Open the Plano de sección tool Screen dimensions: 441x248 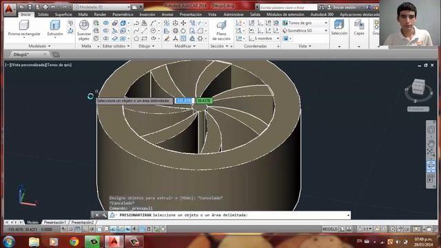(x=221, y=30)
